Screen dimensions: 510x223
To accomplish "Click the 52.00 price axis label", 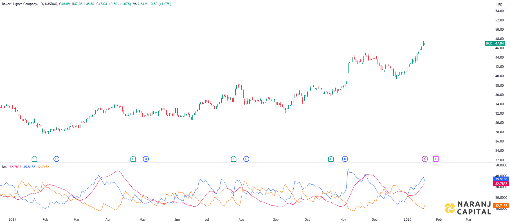I will click(x=500, y=20).
